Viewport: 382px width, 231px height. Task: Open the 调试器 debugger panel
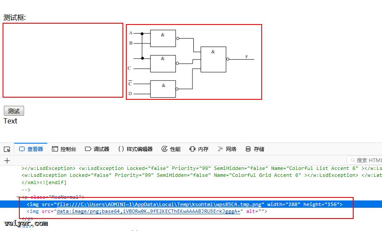point(97,149)
